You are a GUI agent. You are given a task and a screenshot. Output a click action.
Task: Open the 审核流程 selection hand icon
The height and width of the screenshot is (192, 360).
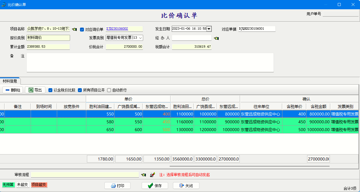click(143, 175)
